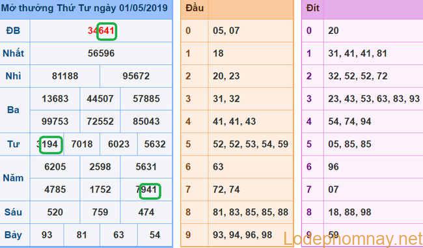Viewport: 423px width, 248px height.
Task: Click the Năm row label
Action: pos(13,178)
